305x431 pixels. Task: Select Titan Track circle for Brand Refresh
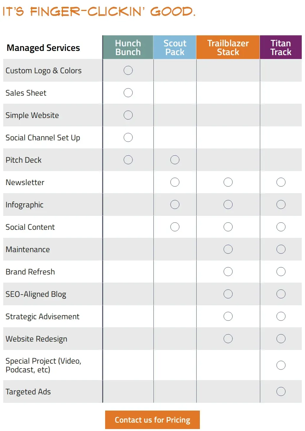pyautogui.click(x=281, y=272)
